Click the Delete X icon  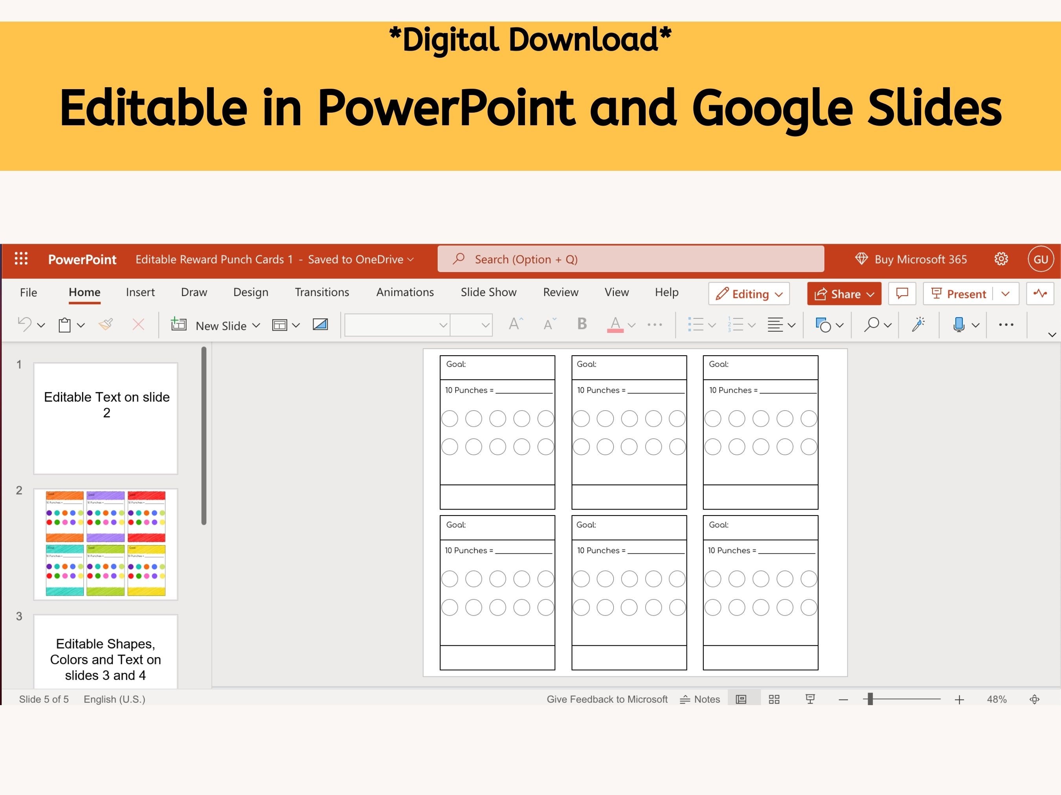138,324
